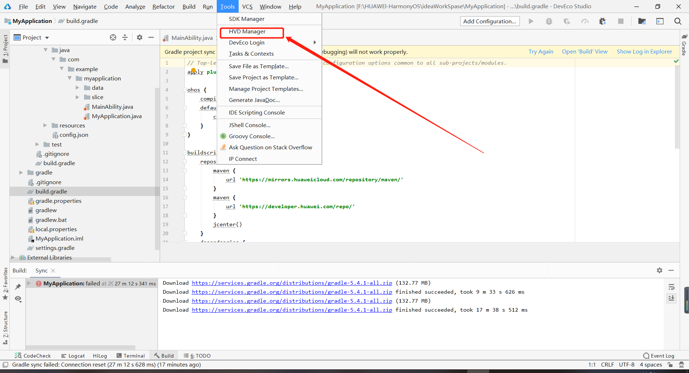
Task: Click the Debug bug icon in toolbar
Action: 549,21
